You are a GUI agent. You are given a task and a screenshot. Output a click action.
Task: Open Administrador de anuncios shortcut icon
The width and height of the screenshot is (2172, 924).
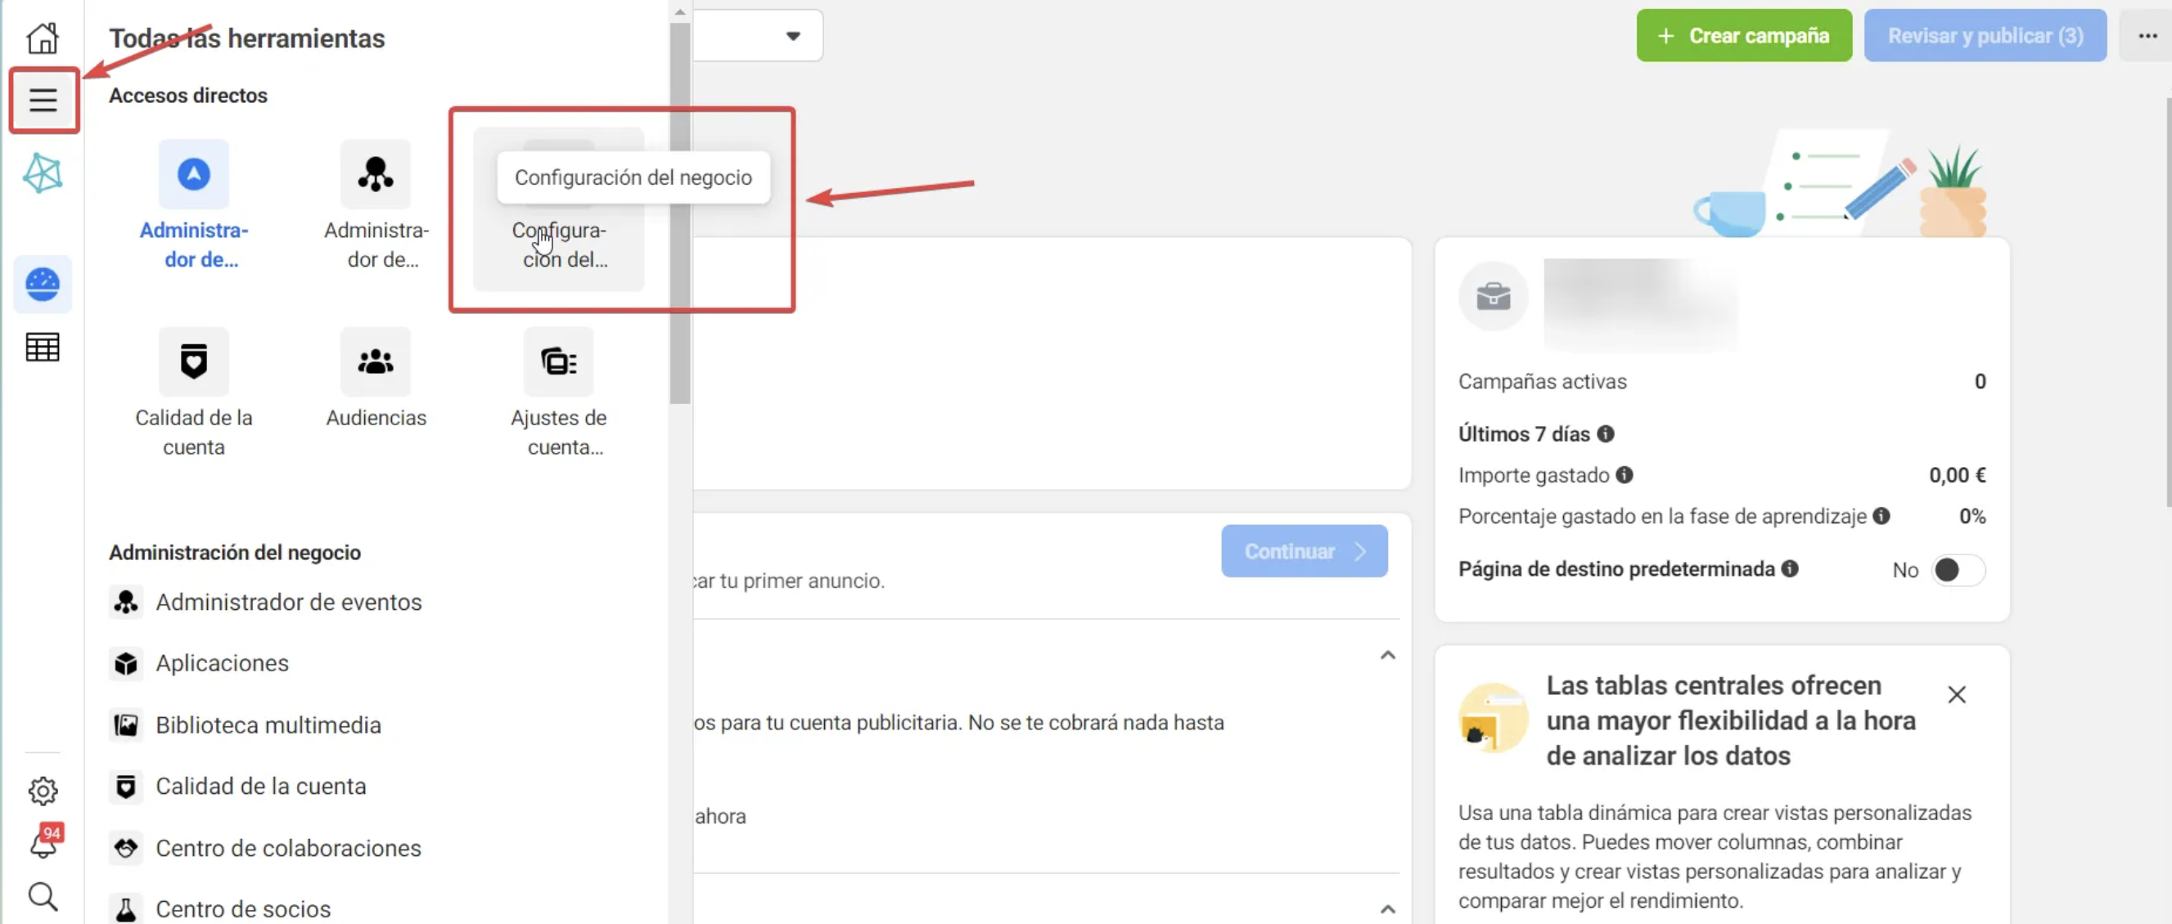[194, 174]
